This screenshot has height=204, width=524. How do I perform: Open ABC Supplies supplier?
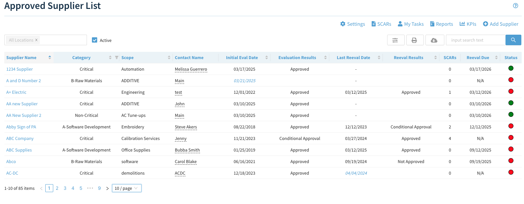click(x=19, y=150)
